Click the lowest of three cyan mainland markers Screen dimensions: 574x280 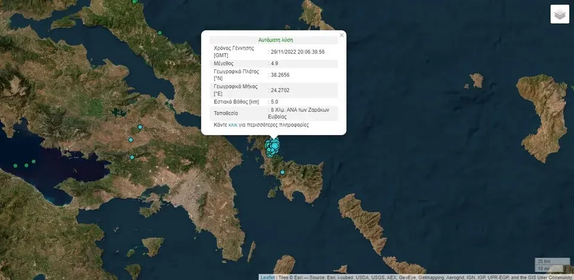132,157
